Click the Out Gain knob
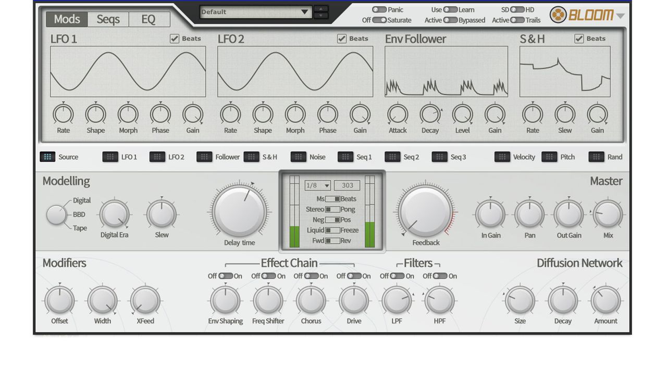This screenshot has height=375, width=667. point(569,214)
